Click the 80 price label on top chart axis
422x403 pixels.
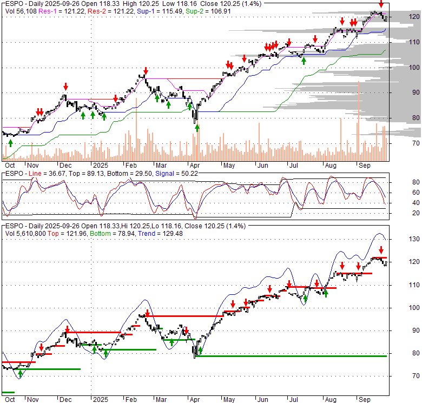coord(416,118)
